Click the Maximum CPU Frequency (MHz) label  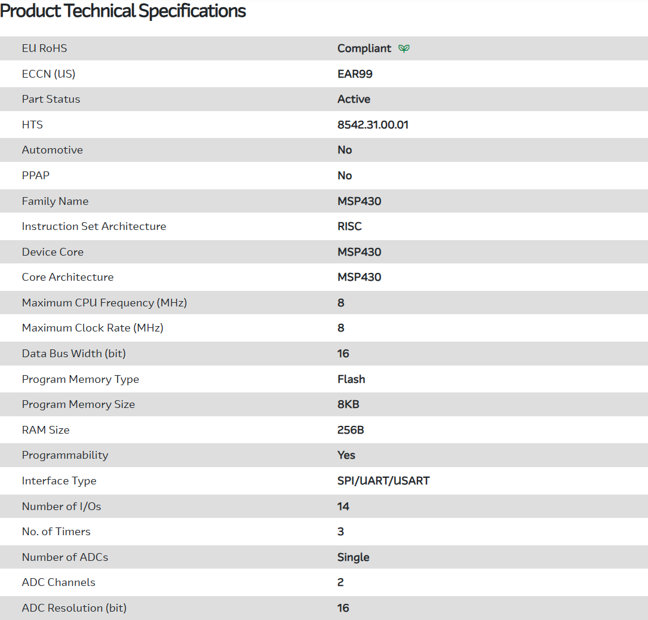[x=105, y=303]
